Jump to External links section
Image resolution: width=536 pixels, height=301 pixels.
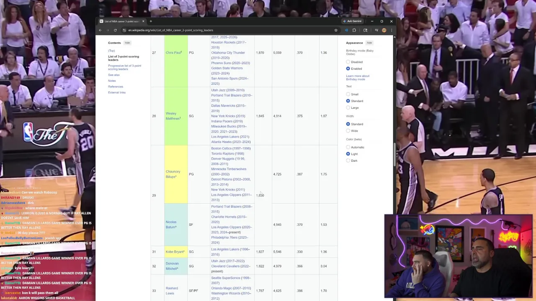pyautogui.click(x=117, y=92)
